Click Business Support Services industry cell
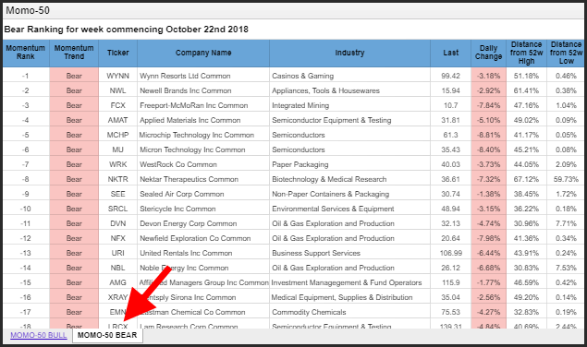Screen dimensions: 587x347 coord(349,253)
